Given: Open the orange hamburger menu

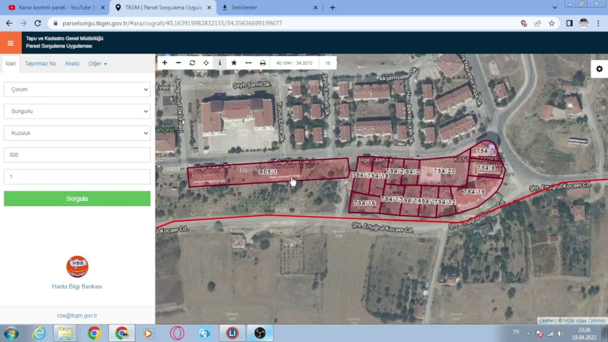Looking at the screenshot, I should pos(10,43).
